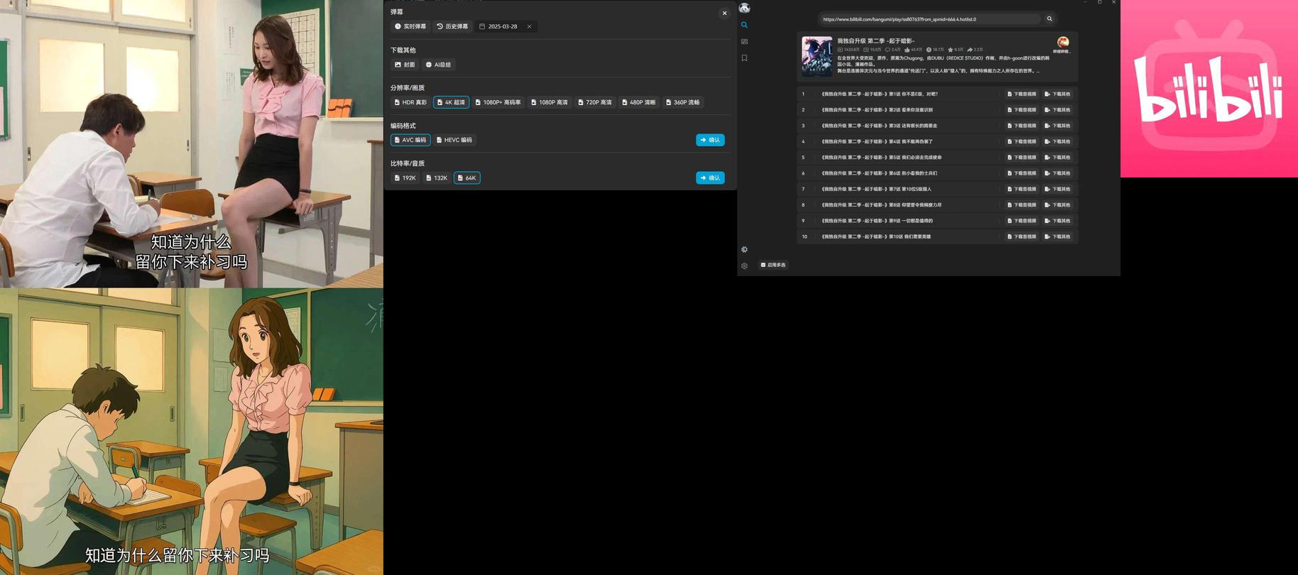Click the anime cover thumbnail
The image size is (1298, 575).
(817, 56)
